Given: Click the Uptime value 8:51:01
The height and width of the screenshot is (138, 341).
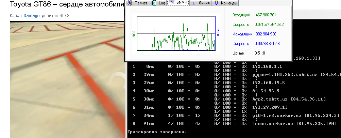Looking at the screenshot, I should click(260, 53).
